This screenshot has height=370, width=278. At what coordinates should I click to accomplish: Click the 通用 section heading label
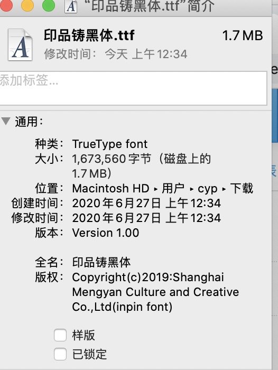click(x=29, y=122)
